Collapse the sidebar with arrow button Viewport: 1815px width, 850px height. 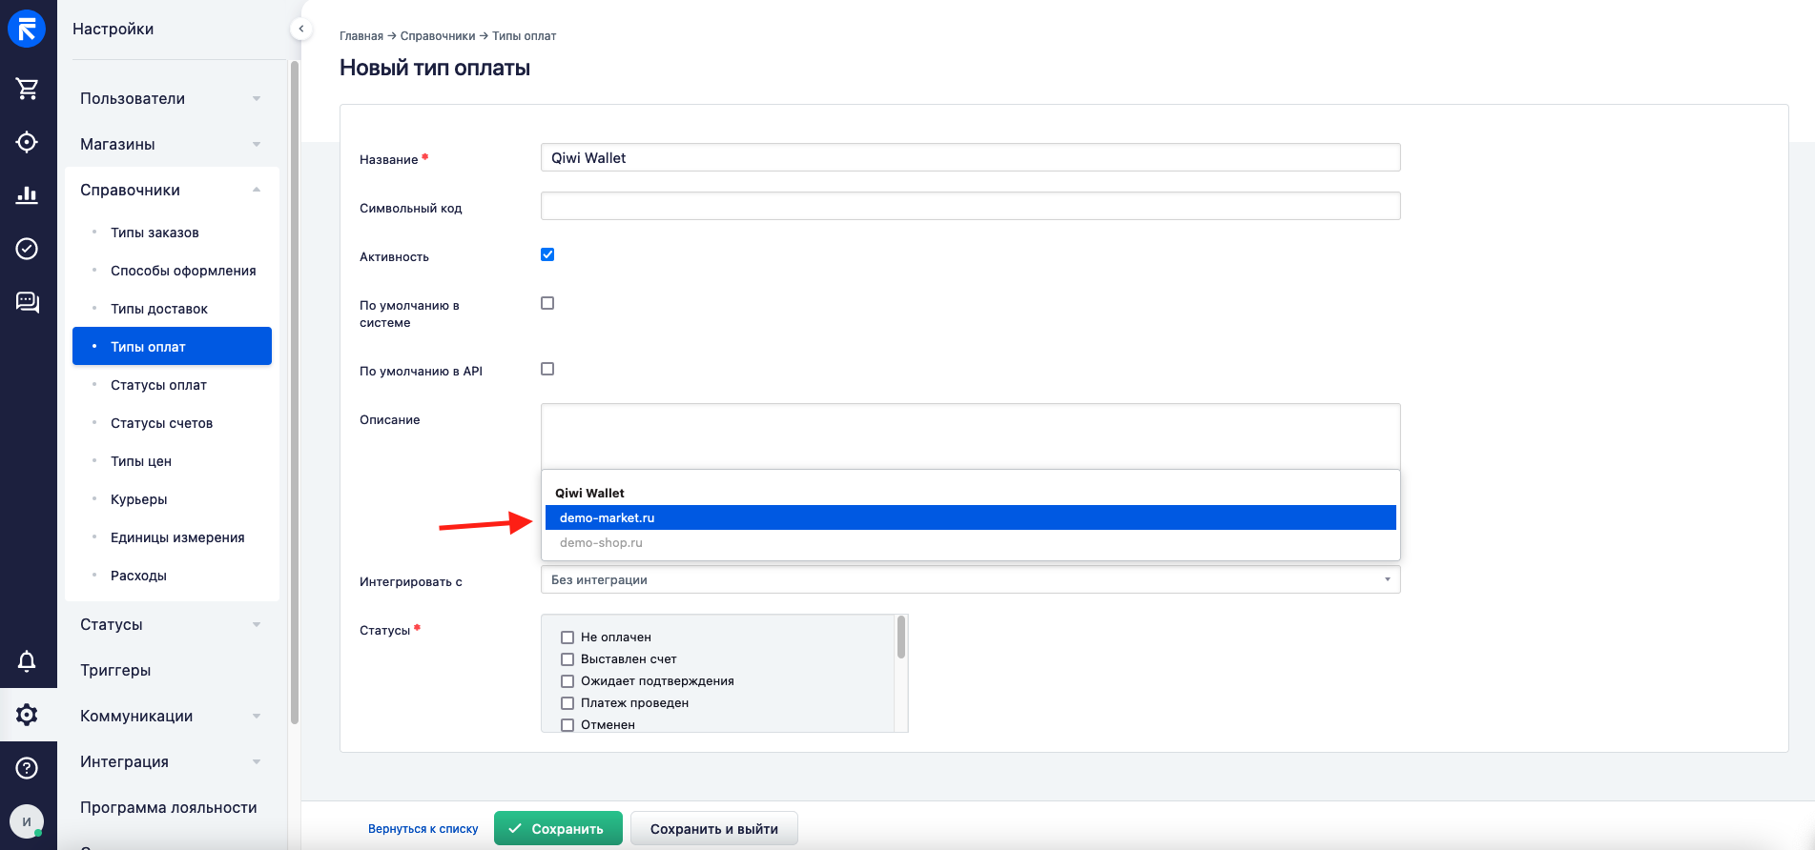pos(301,29)
